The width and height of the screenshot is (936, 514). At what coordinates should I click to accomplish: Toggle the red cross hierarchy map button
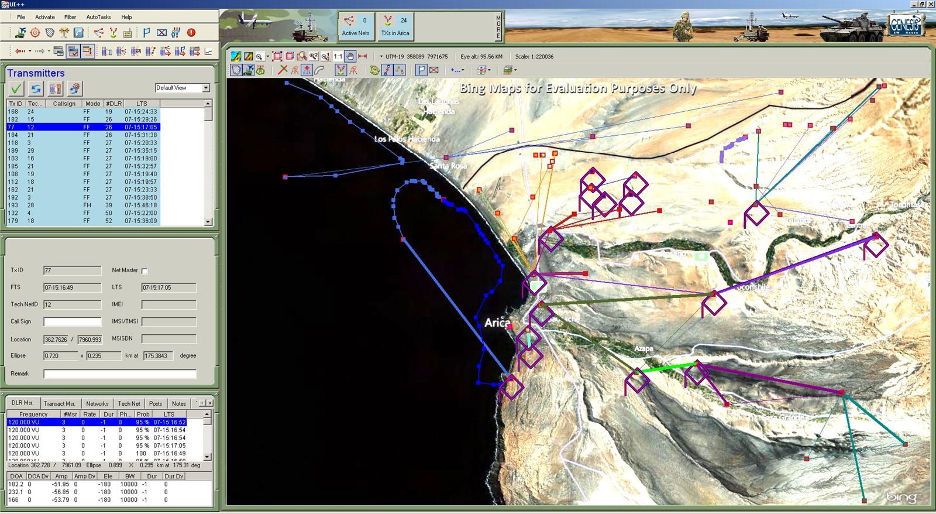click(307, 70)
